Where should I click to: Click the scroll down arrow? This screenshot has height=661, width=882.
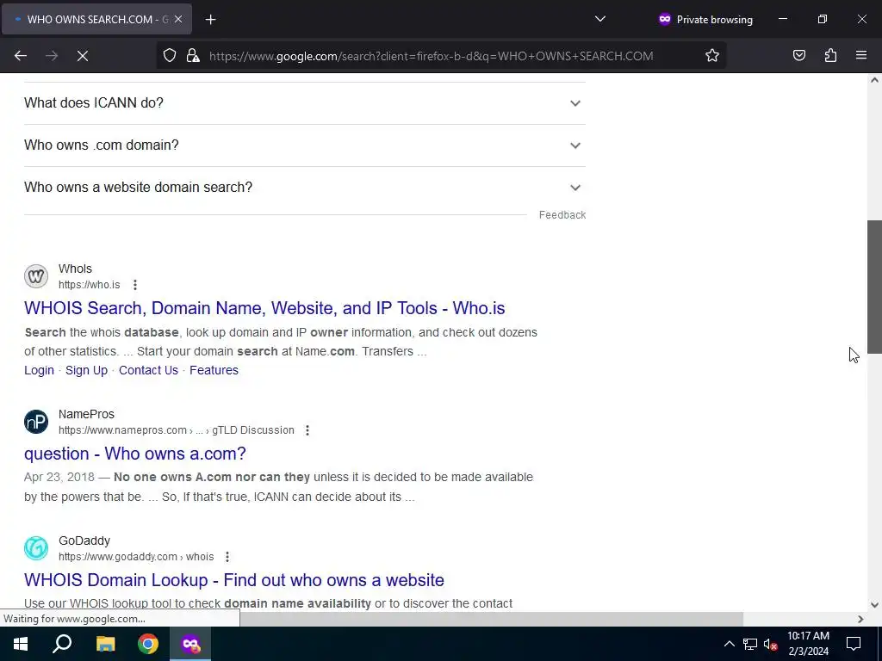pyautogui.click(x=874, y=605)
